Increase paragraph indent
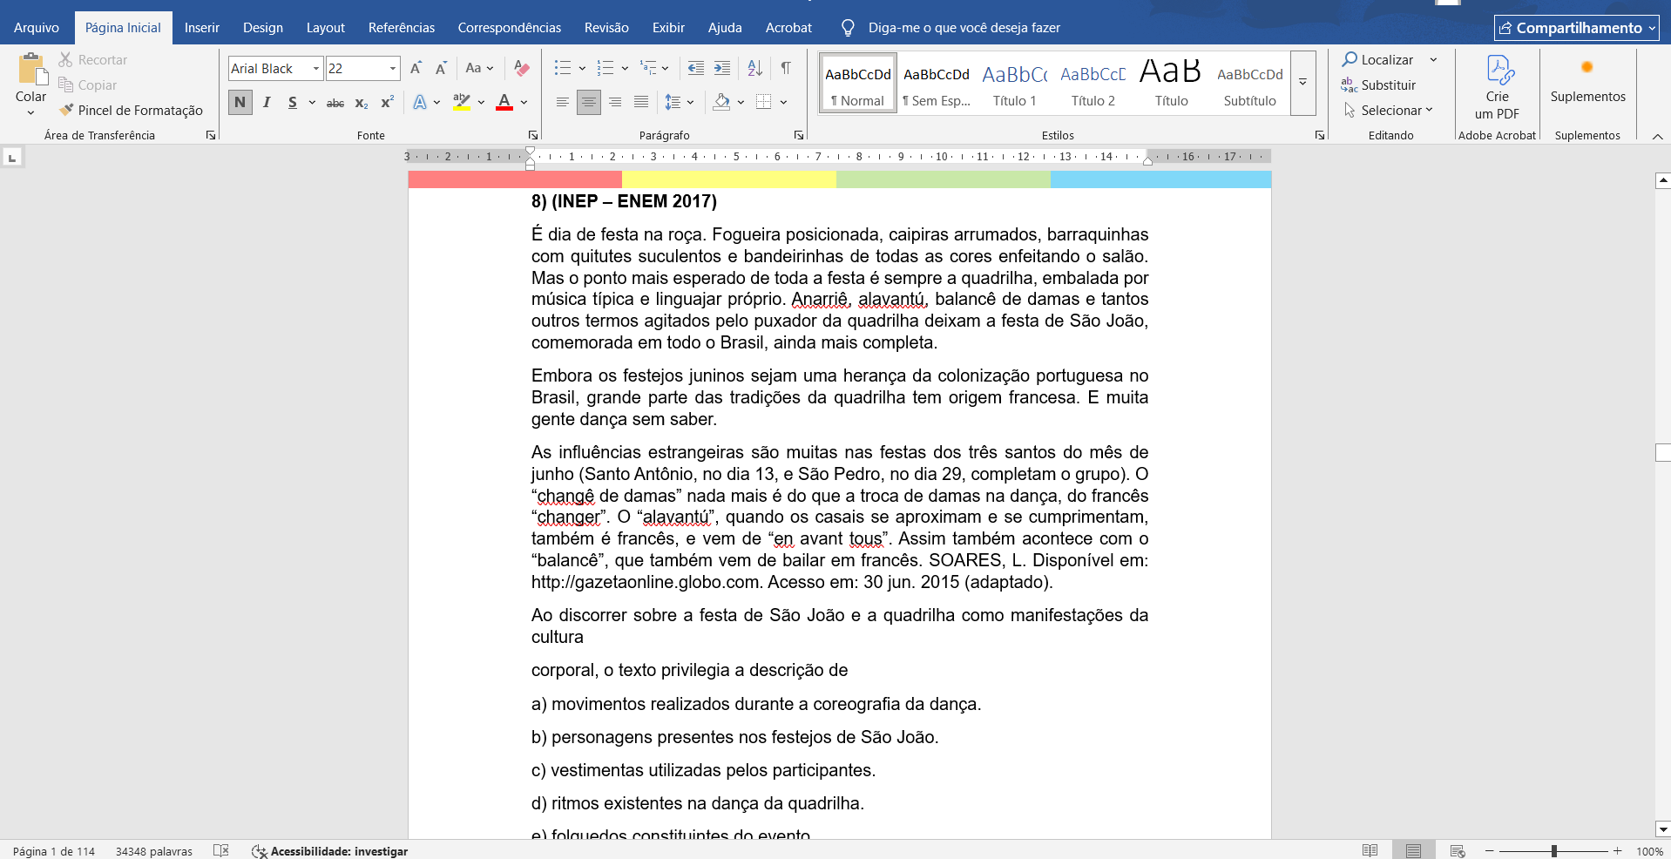 click(722, 68)
